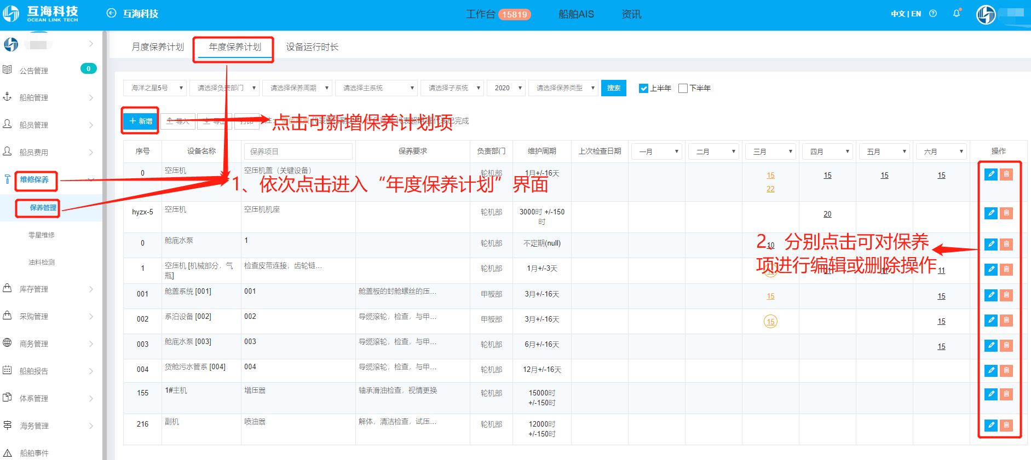Delete the 空压机盖 row with trash icon
The height and width of the screenshot is (460, 1031).
(x=1006, y=174)
